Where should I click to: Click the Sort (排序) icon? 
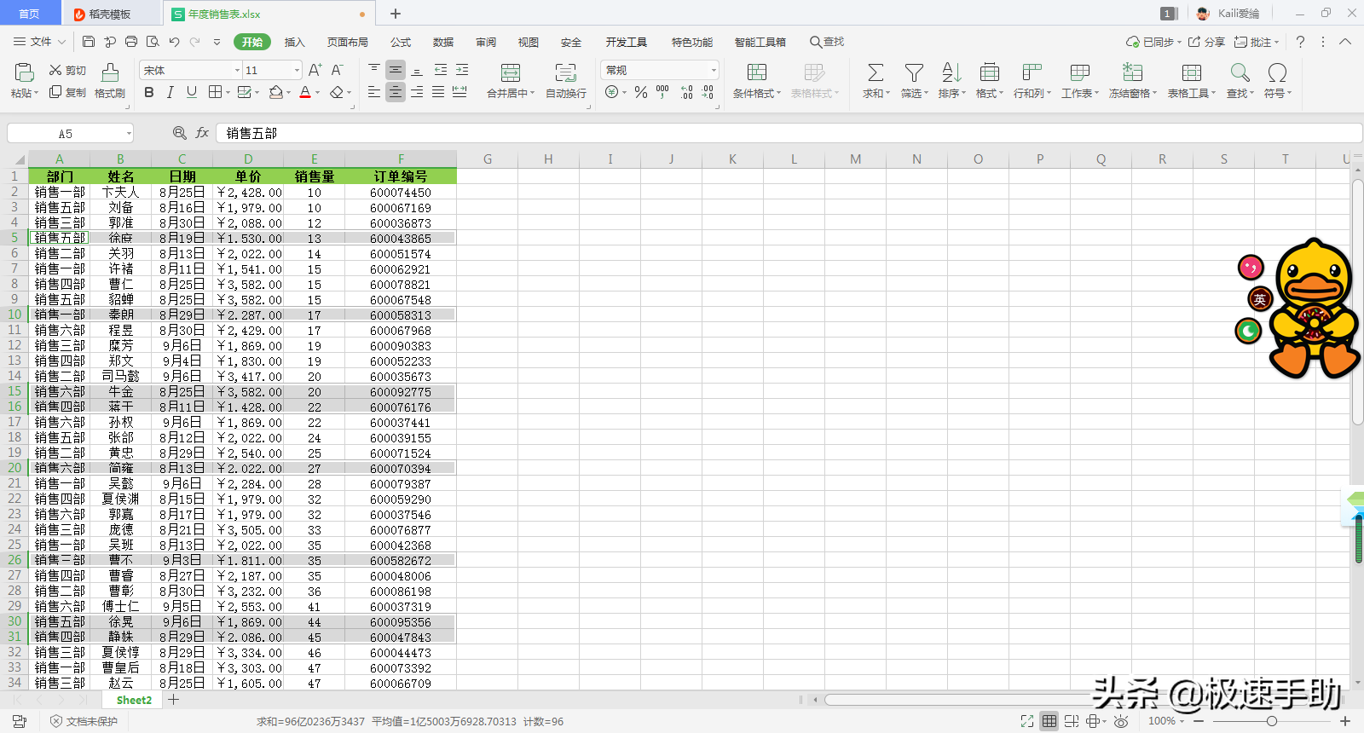(x=951, y=72)
